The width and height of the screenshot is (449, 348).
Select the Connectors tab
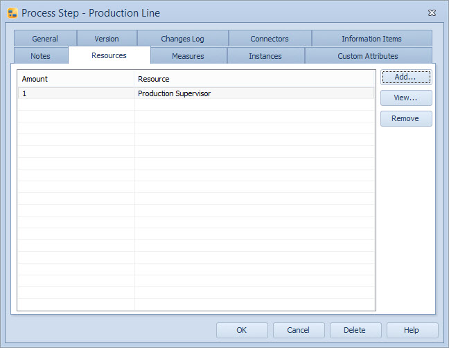[270, 39]
